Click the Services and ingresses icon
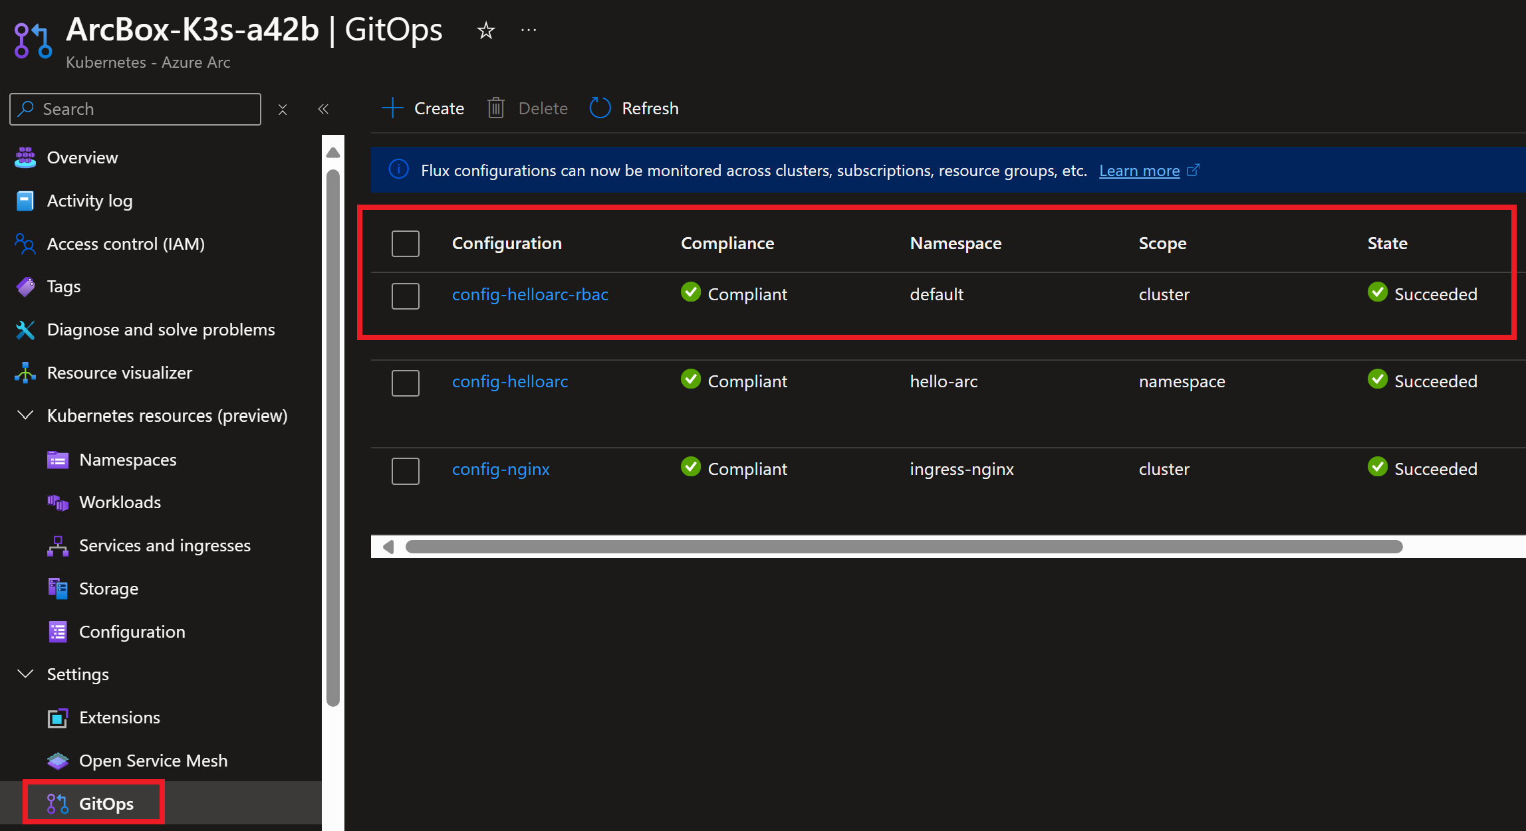The width and height of the screenshot is (1526, 831). tap(58, 545)
